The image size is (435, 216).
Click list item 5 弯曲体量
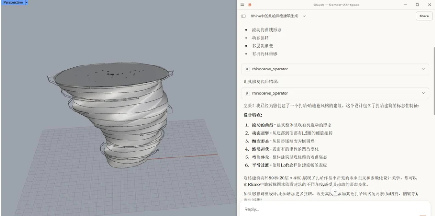pyautogui.click(x=290, y=157)
